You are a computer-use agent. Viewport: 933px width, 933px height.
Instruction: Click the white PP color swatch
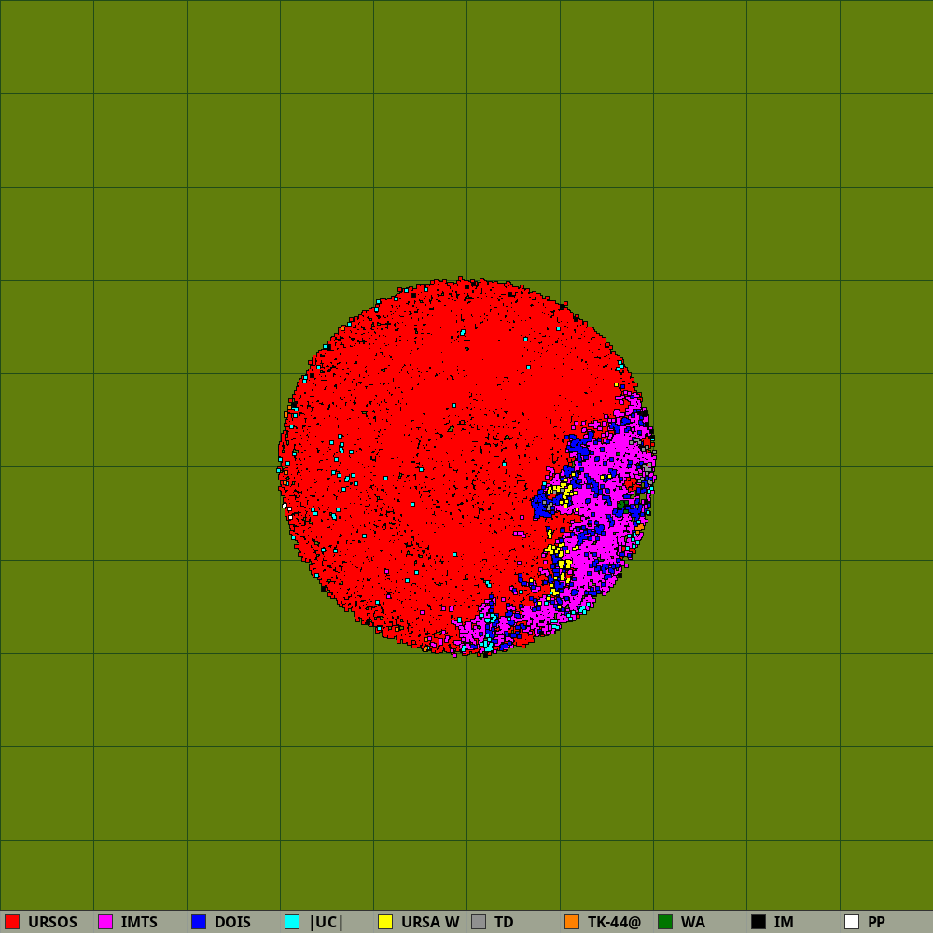pos(852,922)
